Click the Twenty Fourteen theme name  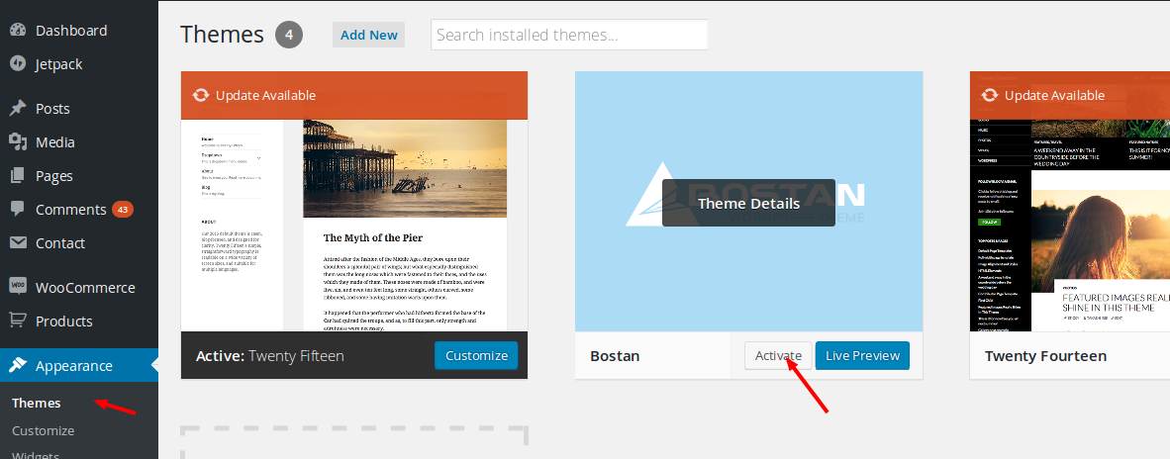[1045, 356]
